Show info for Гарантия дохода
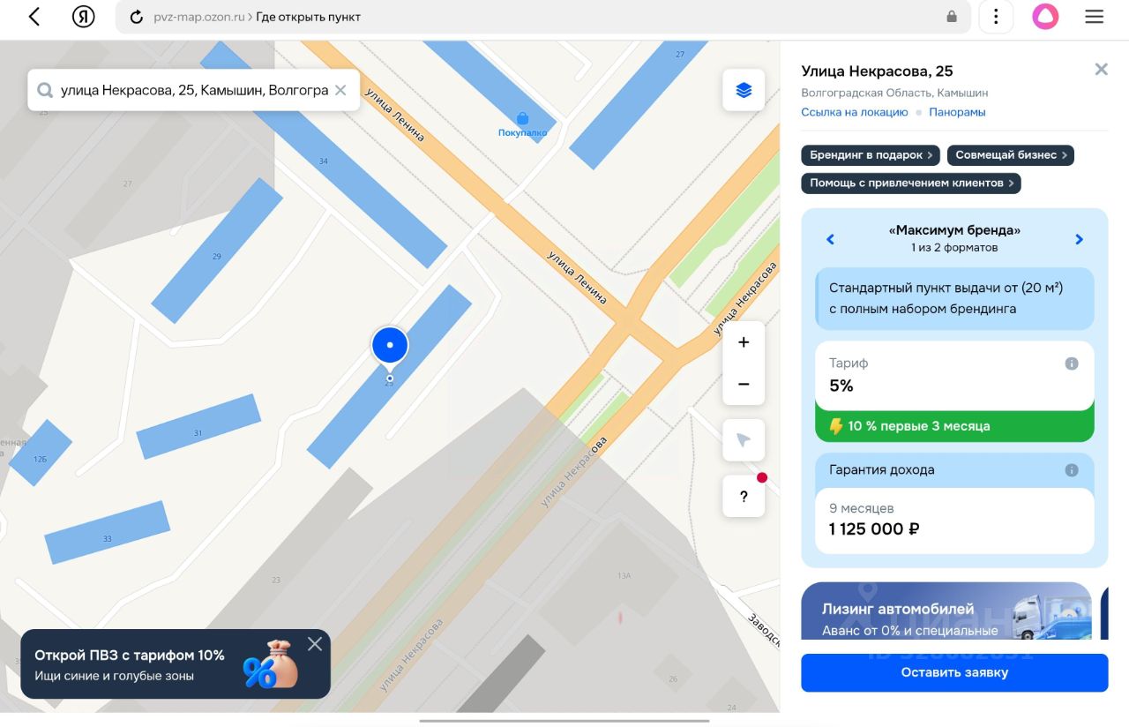Image resolution: width=1129 pixels, height=727 pixels. pos(1072,470)
